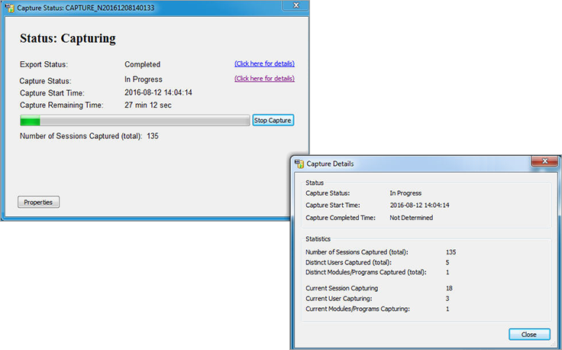Viewport: 562px width, 350px height.
Task: Click Current User Capturing label
Action: pos(339,298)
